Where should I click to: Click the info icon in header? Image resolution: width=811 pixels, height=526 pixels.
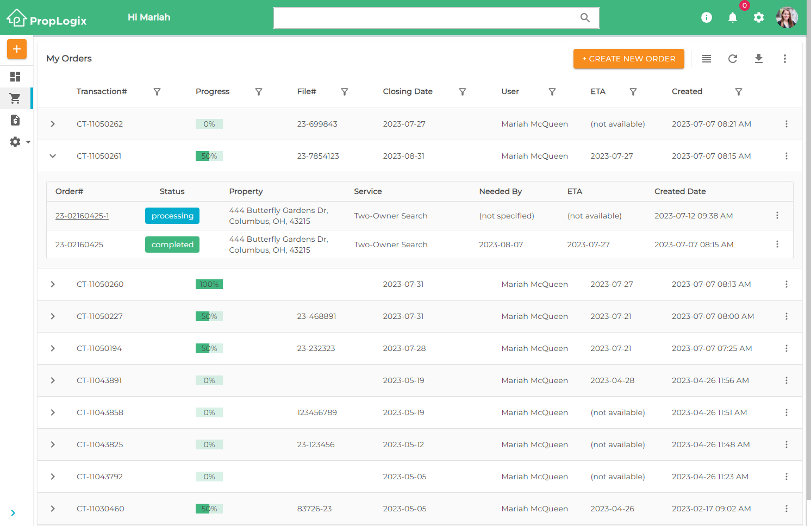707,17
